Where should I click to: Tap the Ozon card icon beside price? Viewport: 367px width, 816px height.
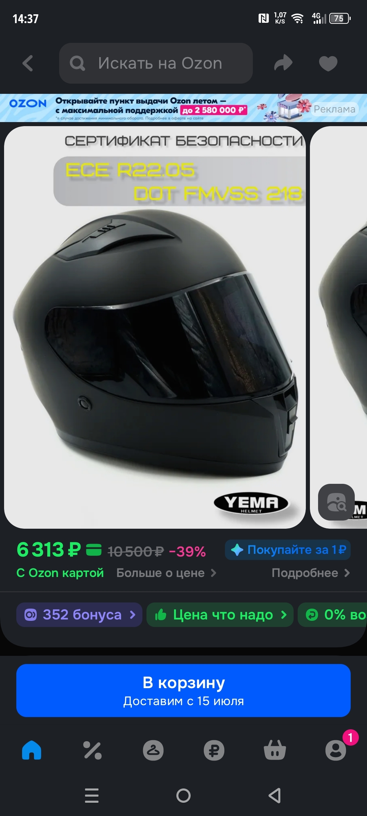94,550
